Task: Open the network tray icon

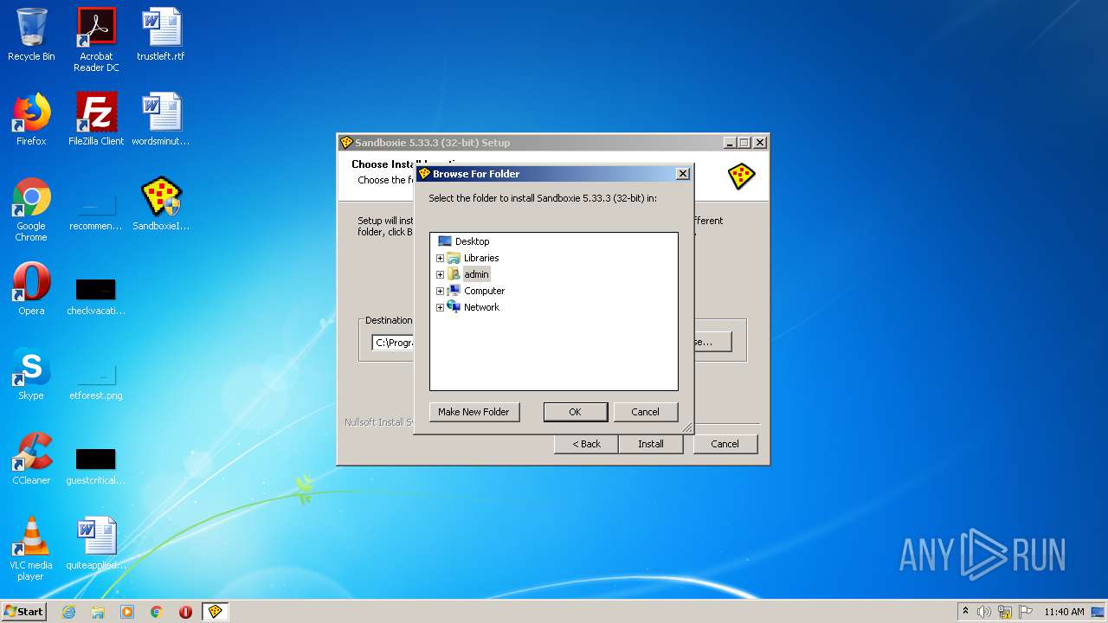Action: 1005,612
